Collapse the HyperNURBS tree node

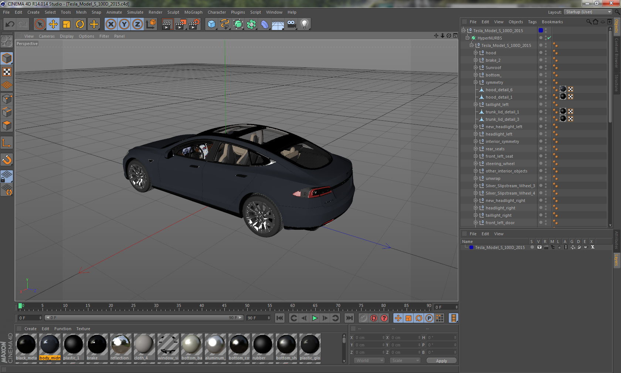pyautogui.click(x=468, y=38)
